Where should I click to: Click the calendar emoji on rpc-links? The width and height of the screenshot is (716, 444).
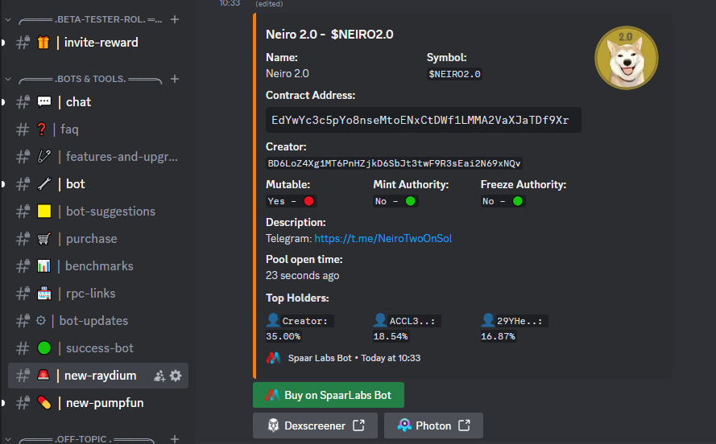(43, 293)
